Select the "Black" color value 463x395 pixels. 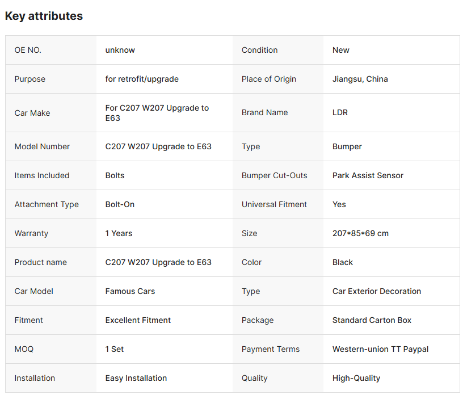[342, 262]
